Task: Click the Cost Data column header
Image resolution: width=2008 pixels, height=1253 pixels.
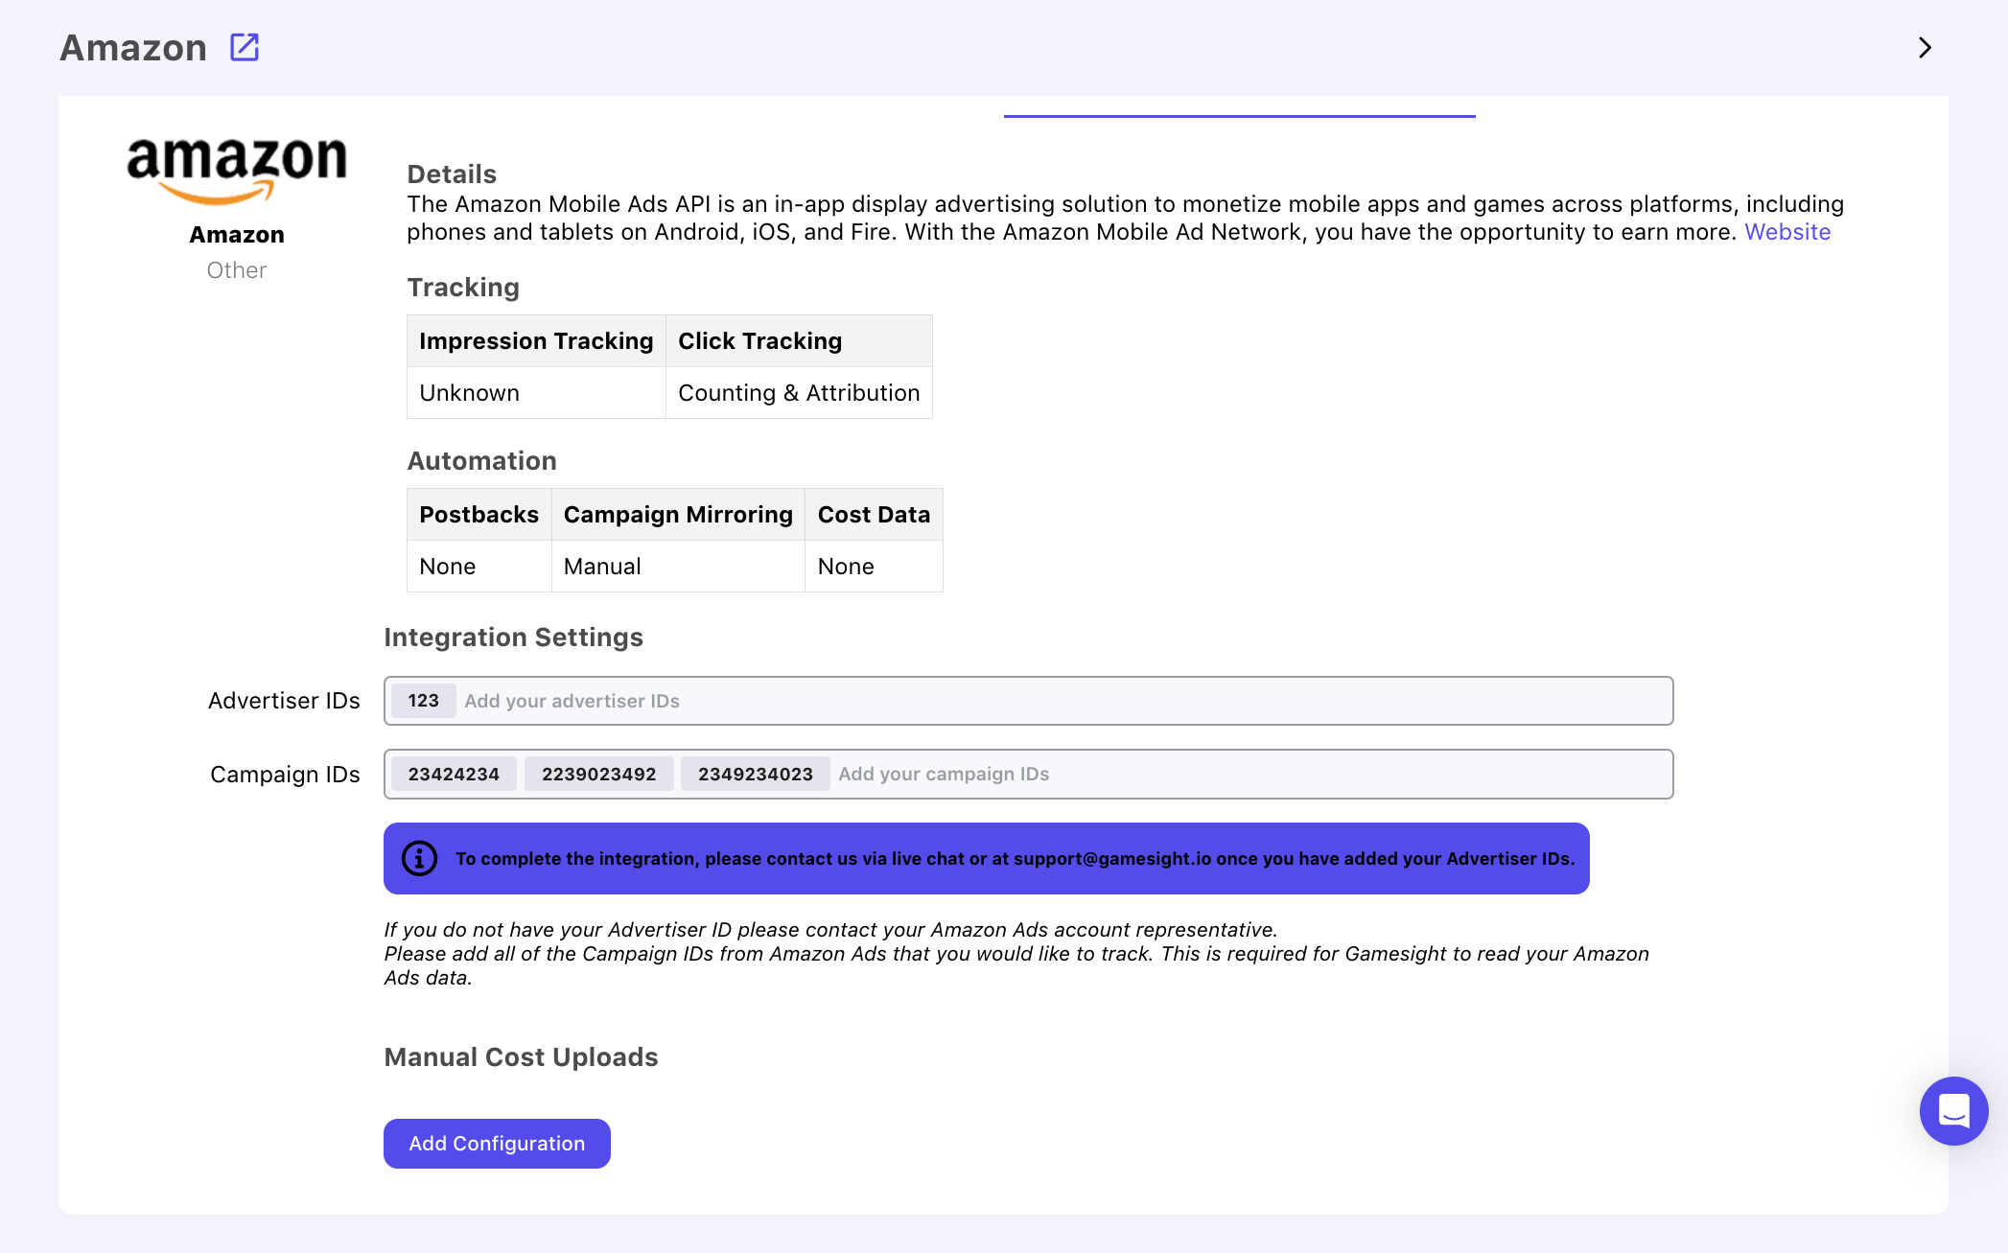Action: pyautogui.click(x=874, y=515)
